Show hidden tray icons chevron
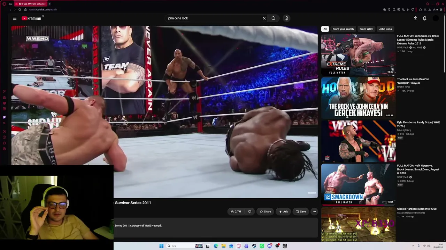The image size is (446, 250). (413, 246)
